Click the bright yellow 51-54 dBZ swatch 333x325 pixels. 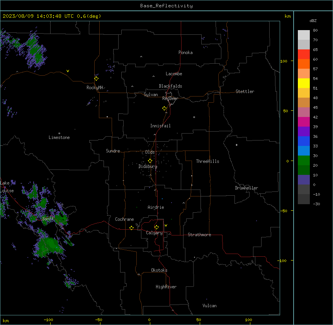click(304, 83)
